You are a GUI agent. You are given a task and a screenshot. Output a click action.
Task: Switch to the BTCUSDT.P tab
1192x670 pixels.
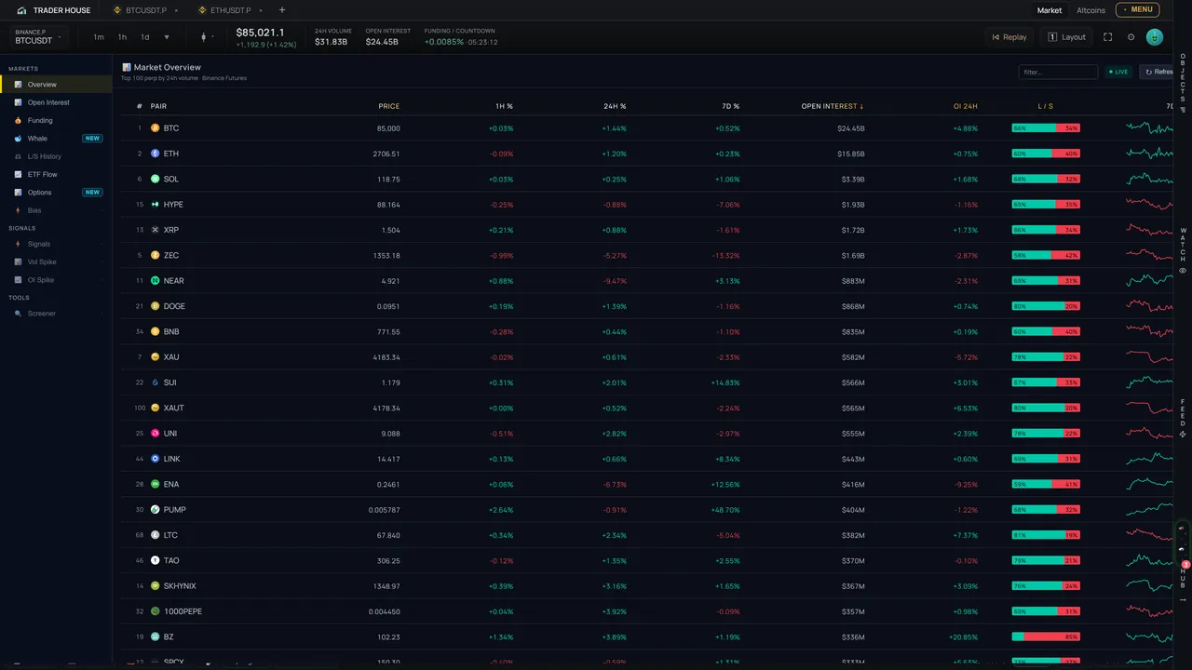146,10
